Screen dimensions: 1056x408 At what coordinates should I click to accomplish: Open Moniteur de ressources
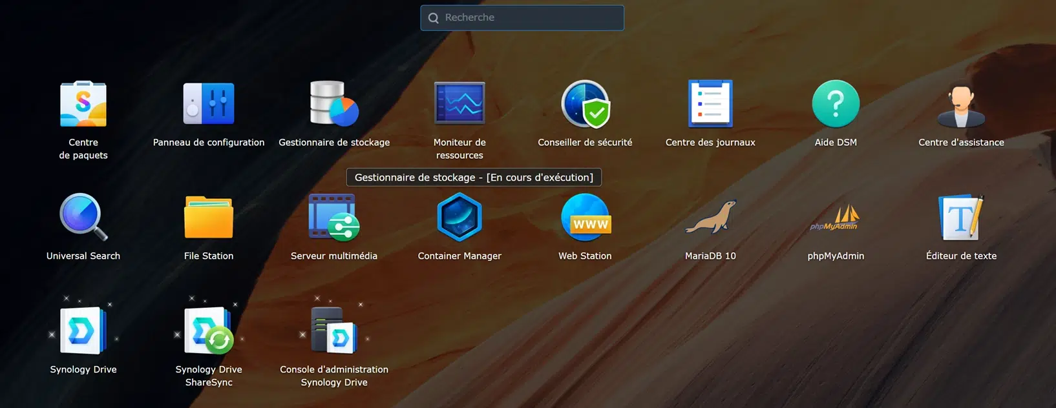click(459, 104)
